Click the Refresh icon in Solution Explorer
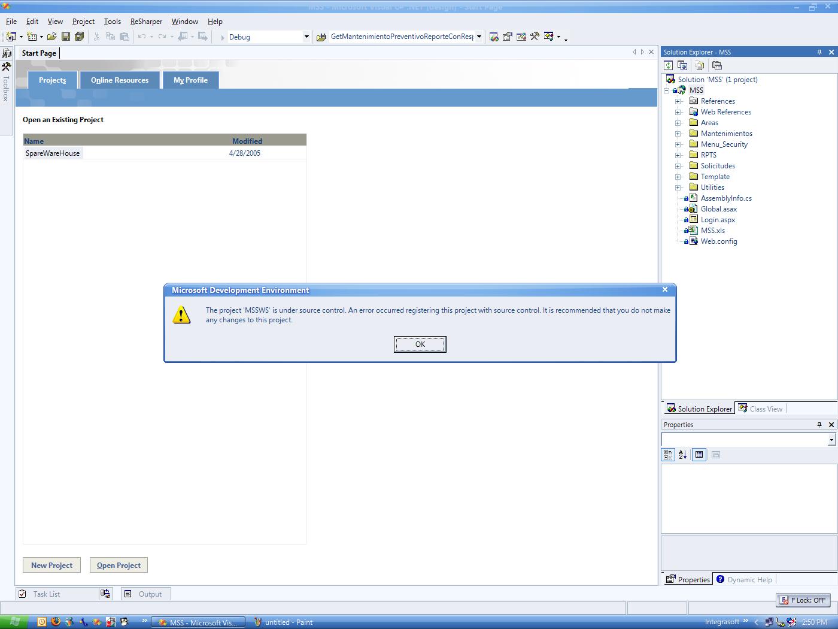The image size is (838, 629). coord(669,65)
